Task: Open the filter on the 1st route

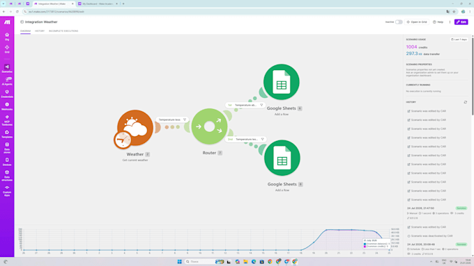Action: 245,105
